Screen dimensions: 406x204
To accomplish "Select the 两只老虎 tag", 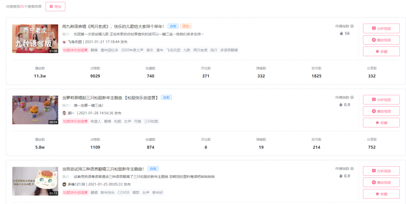I will click(200, 50).
